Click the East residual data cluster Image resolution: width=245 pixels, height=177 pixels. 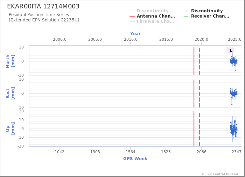point(233,94)
